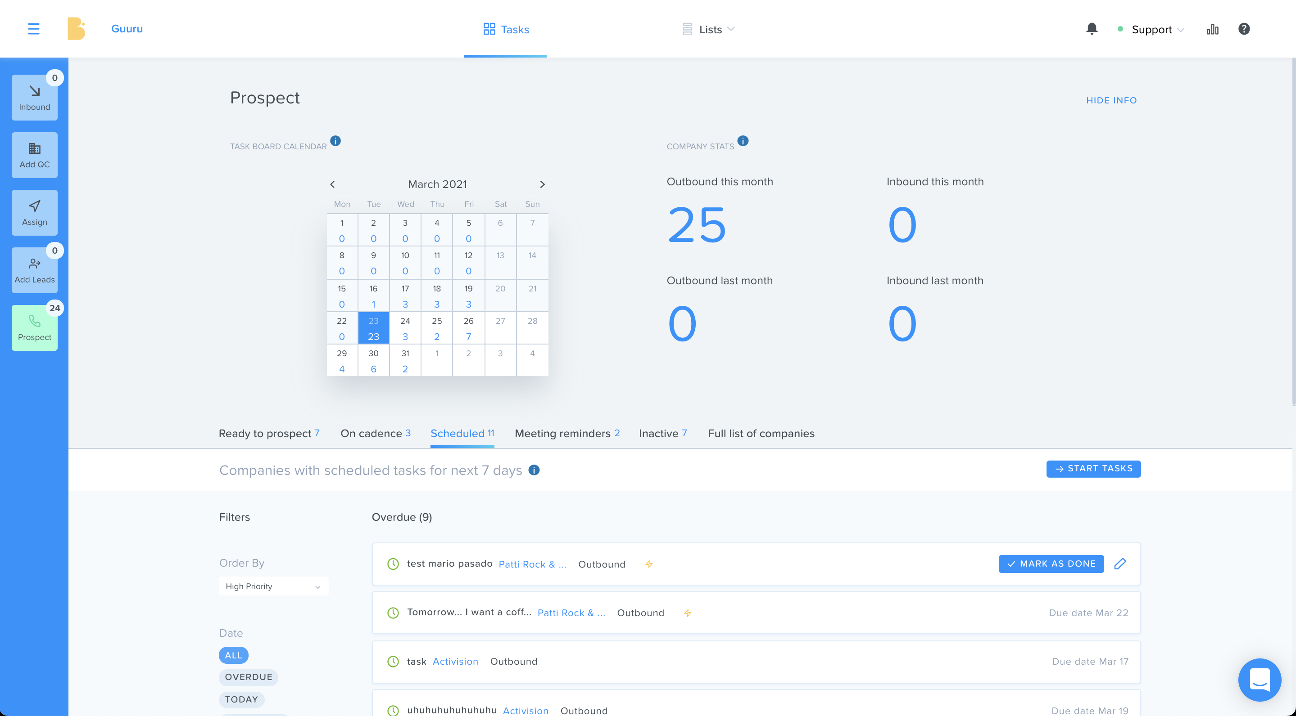Open the hamburger menu
The image size is (1296, 716).
click(33, 29)
